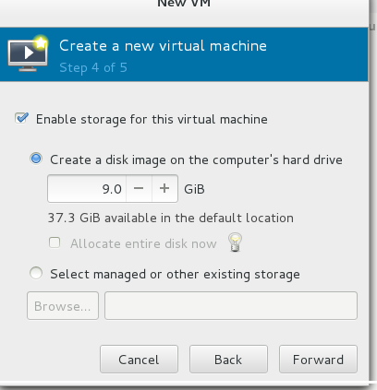Click the Browse... button
The width and height of the screenshot is (377, 390).
click(x=63, y=306)
